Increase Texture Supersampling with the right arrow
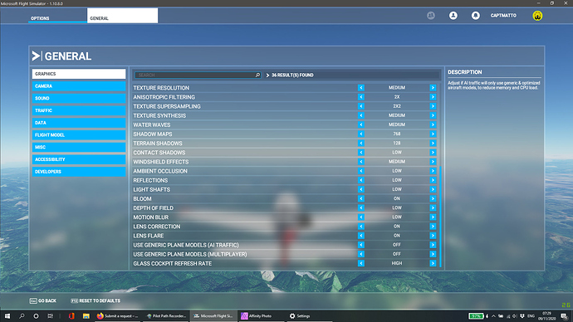This screenshot has width=573, height=322. (x=433, y=106)
